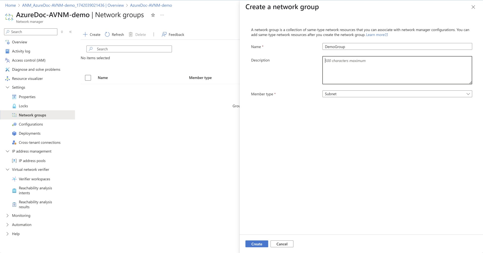Click the network groups list Search box

coord(129,49)
